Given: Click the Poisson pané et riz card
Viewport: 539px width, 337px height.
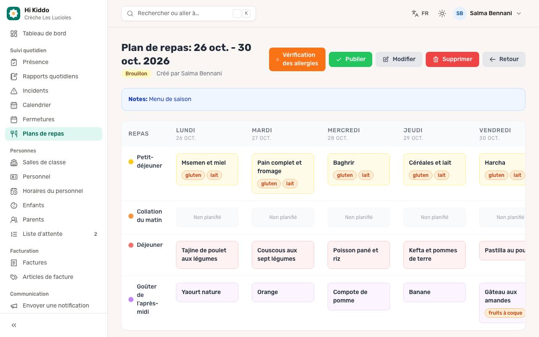Looking at the screenshot, I should [359, 255].
